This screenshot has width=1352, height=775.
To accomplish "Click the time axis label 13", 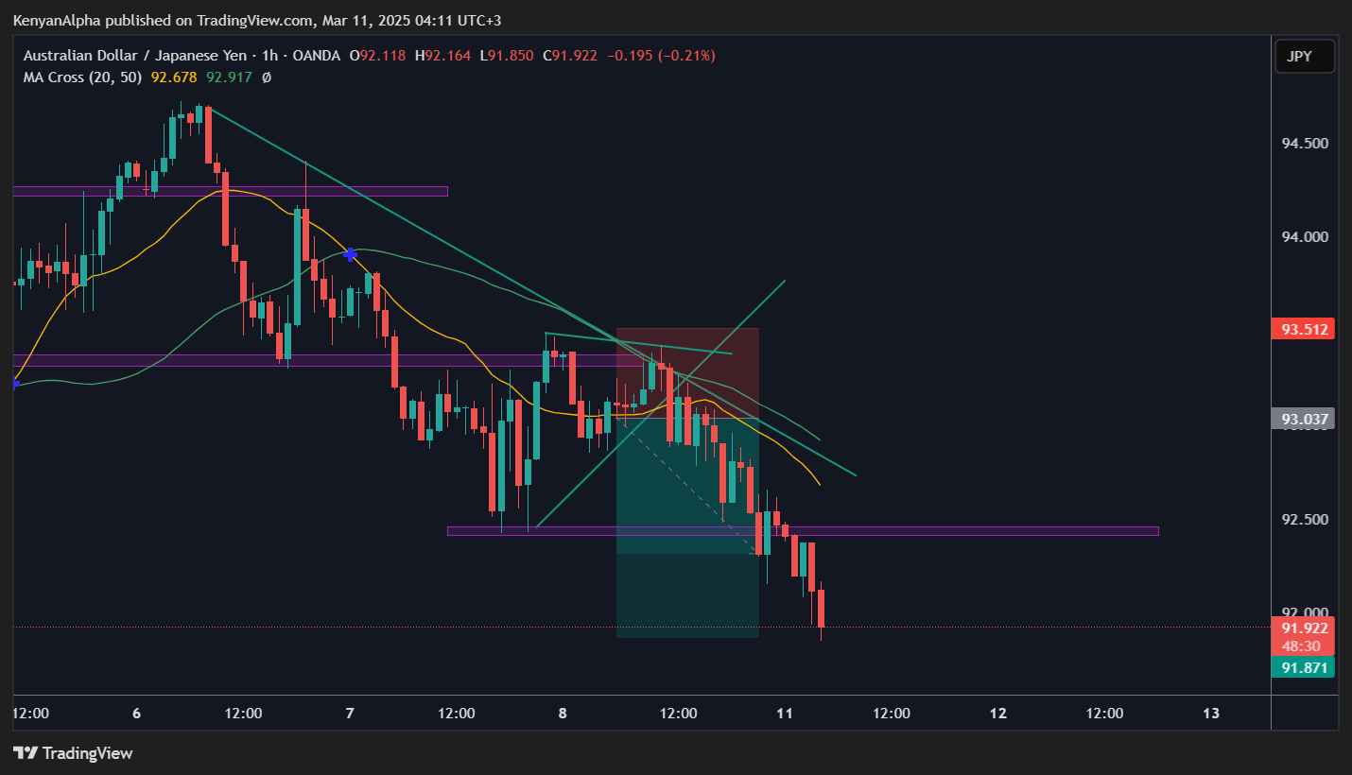I will point(1211,714).
